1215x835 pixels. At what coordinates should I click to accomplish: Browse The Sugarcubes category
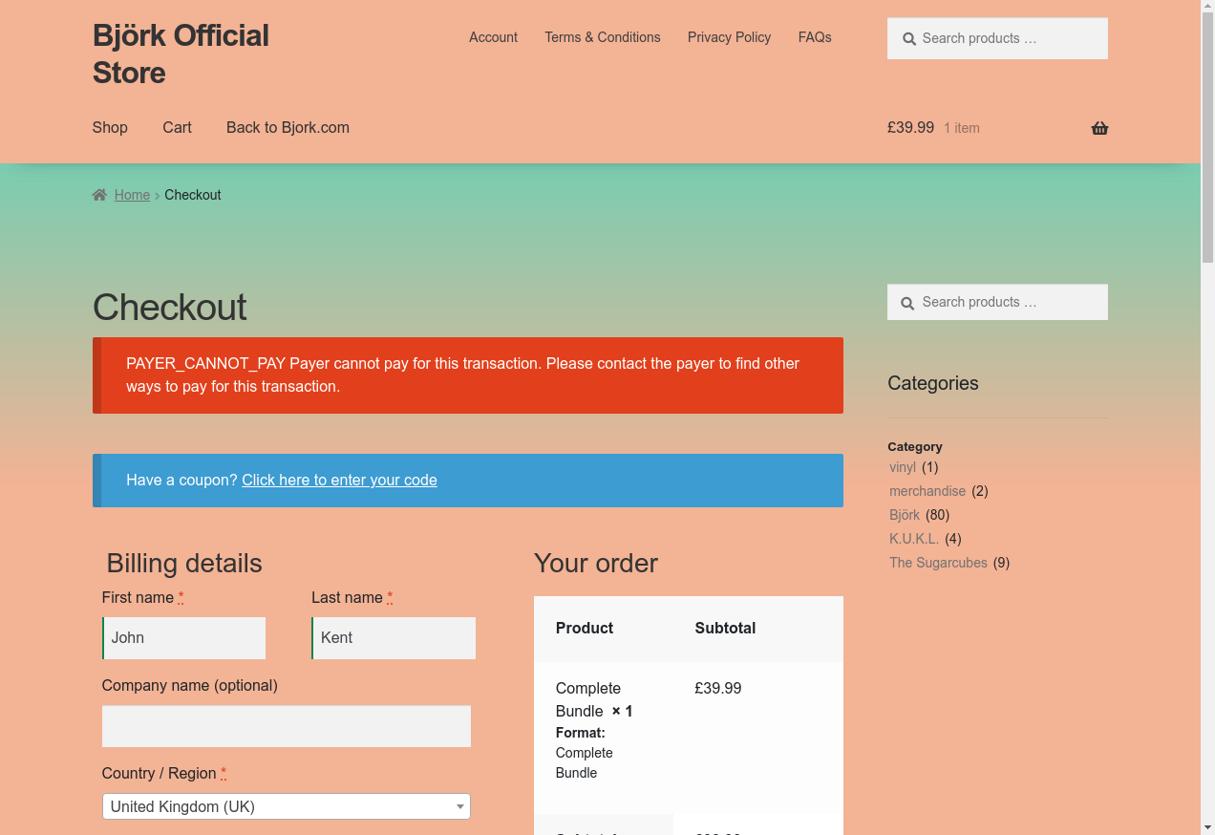pos(938,563)
